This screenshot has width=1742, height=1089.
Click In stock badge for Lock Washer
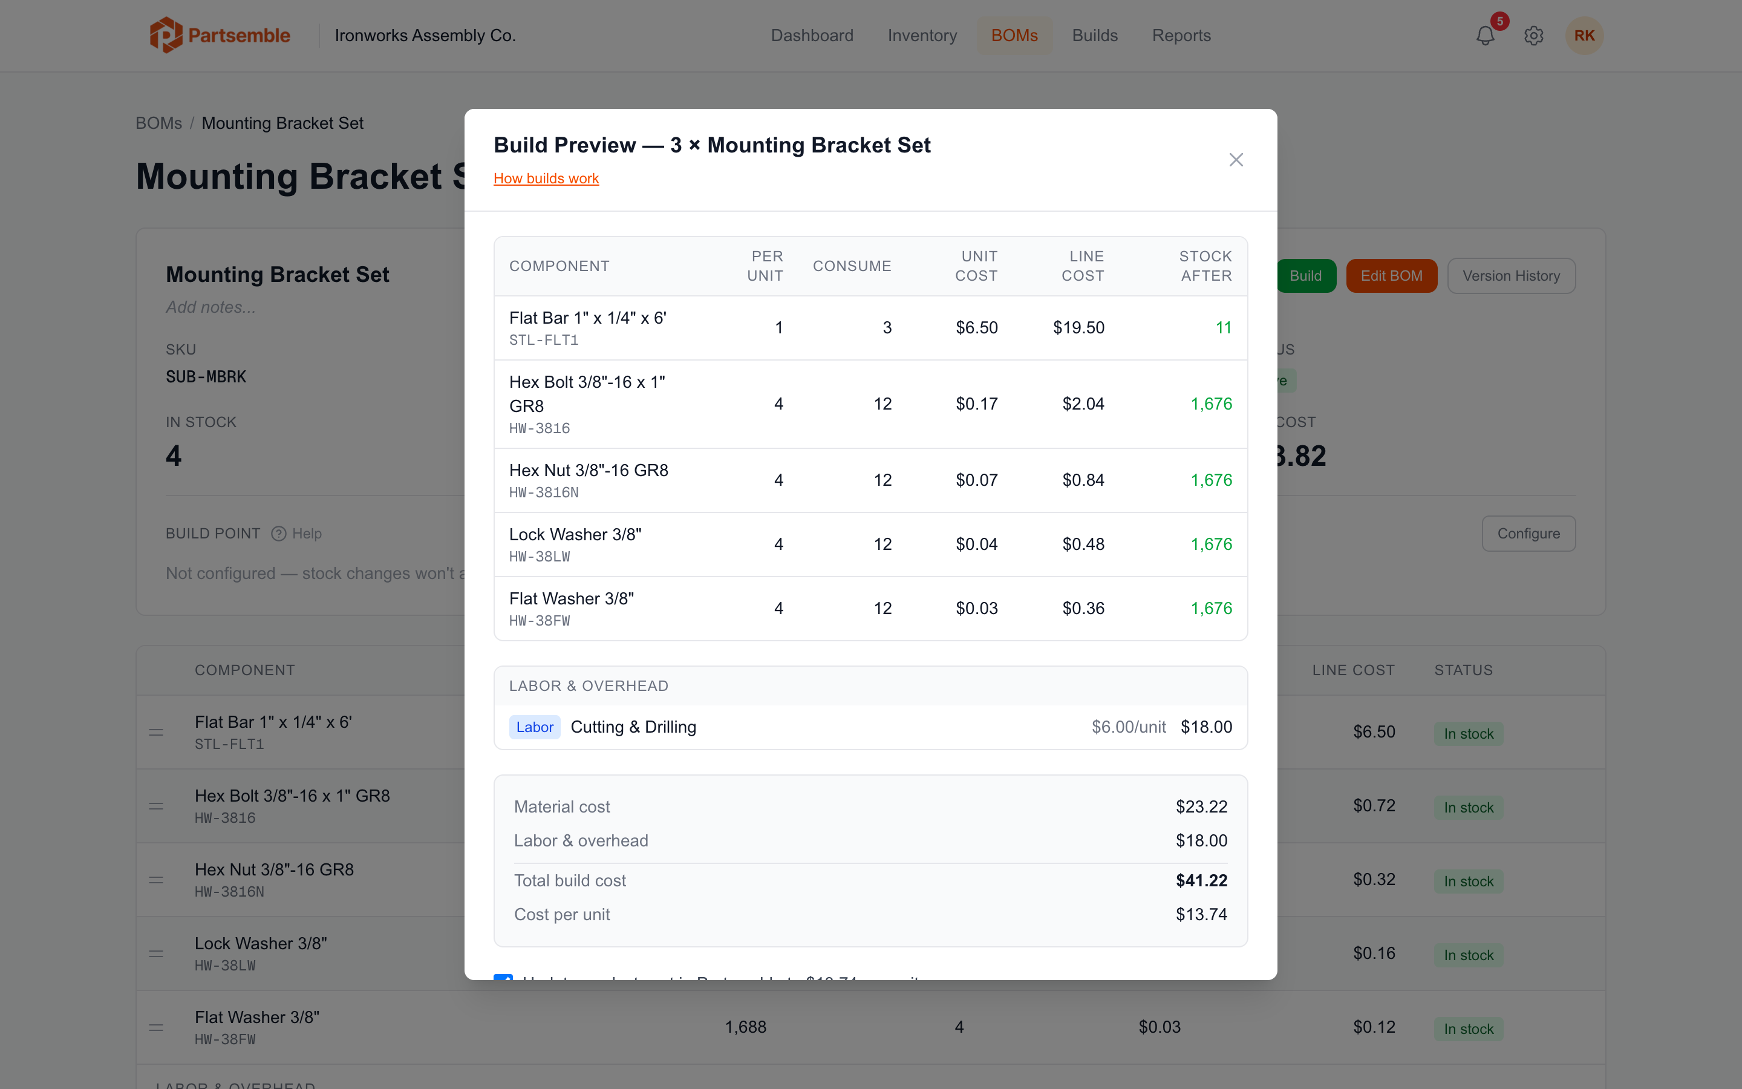point(1469,955)
